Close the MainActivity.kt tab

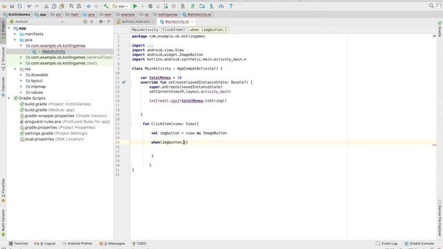click(x=192, y=21)
